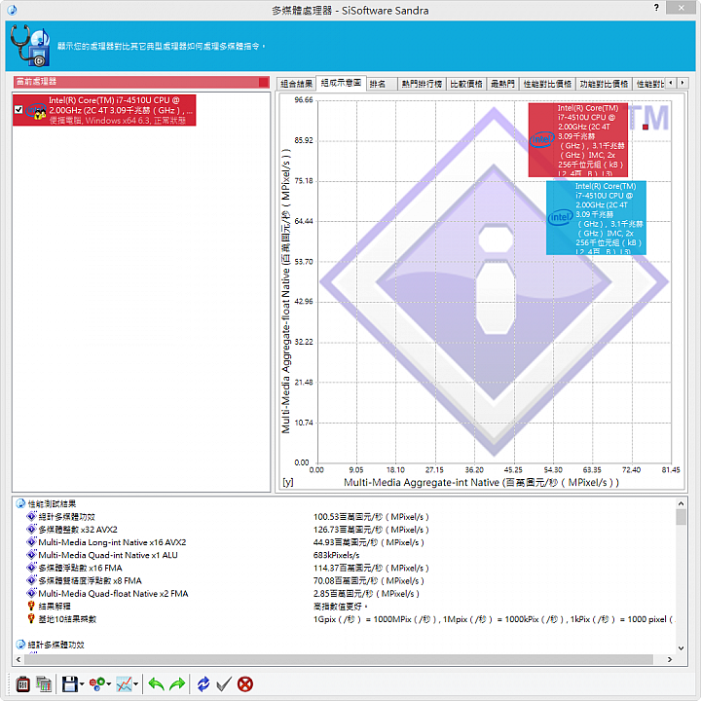The image size is (701, 701).
Task: Click the 性能測試結果 section icon
Action: (20, 504)
